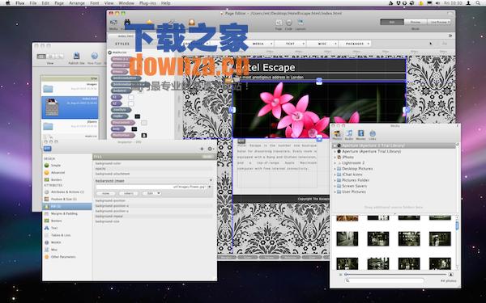Click the View segmented control in site window
This screenshot has width=486, height=303.
tap(50, 57)
